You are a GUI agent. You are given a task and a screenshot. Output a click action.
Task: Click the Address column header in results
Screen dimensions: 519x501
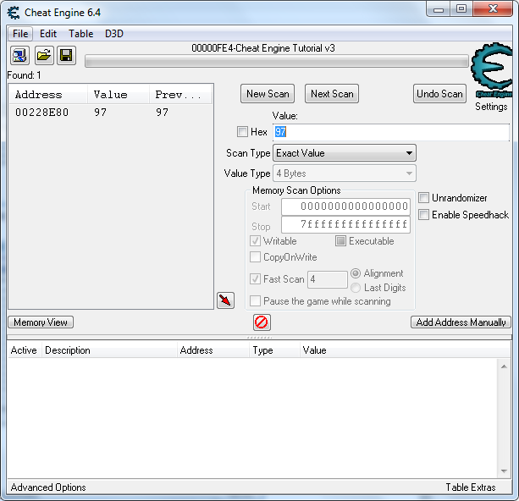[48, 95]
